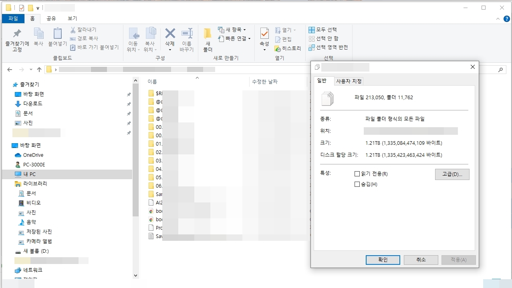Screen dimensions: 512x288
Task: Click 모두 선택 select all
Action: [323, 30]
